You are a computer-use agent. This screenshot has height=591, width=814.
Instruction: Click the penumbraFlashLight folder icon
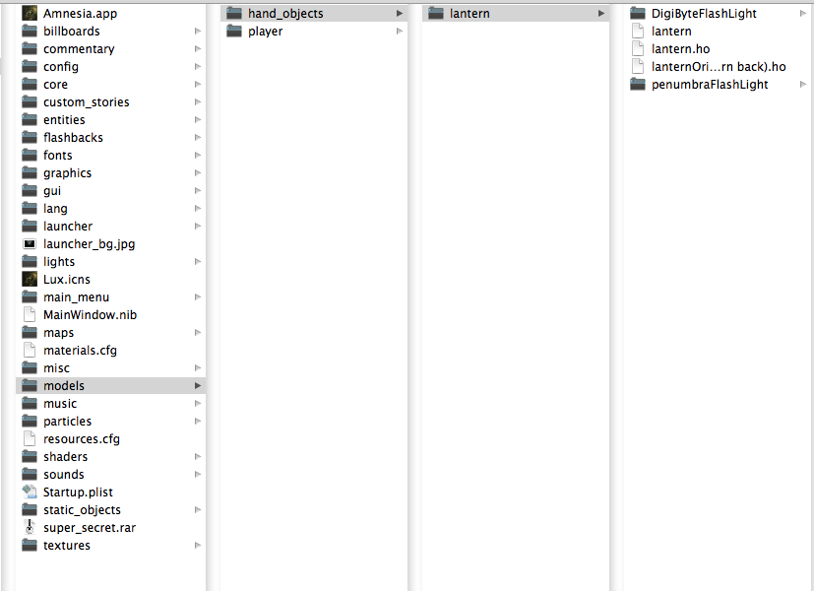tap(637, 85)
